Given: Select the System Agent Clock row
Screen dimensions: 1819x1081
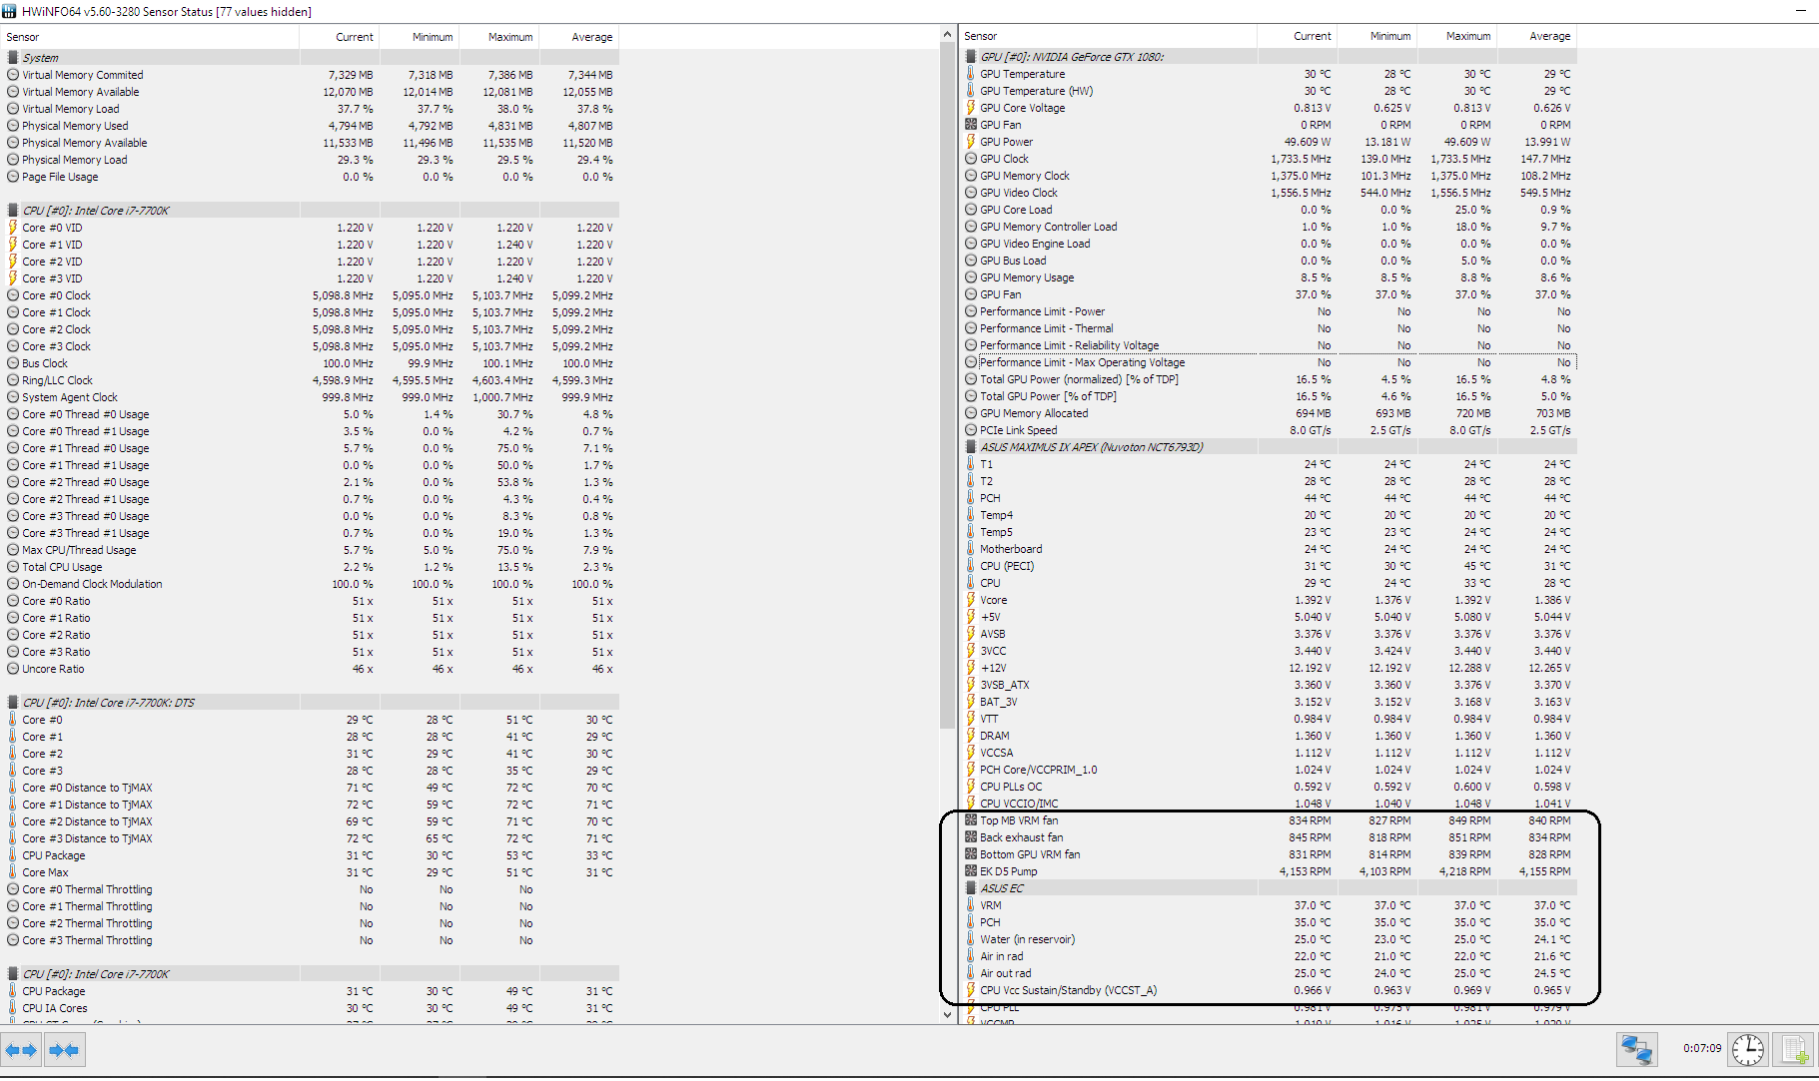Looking at the screenshot, I should [310, 397].
